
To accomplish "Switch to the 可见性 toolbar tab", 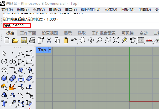I will (x=128, y=33).
